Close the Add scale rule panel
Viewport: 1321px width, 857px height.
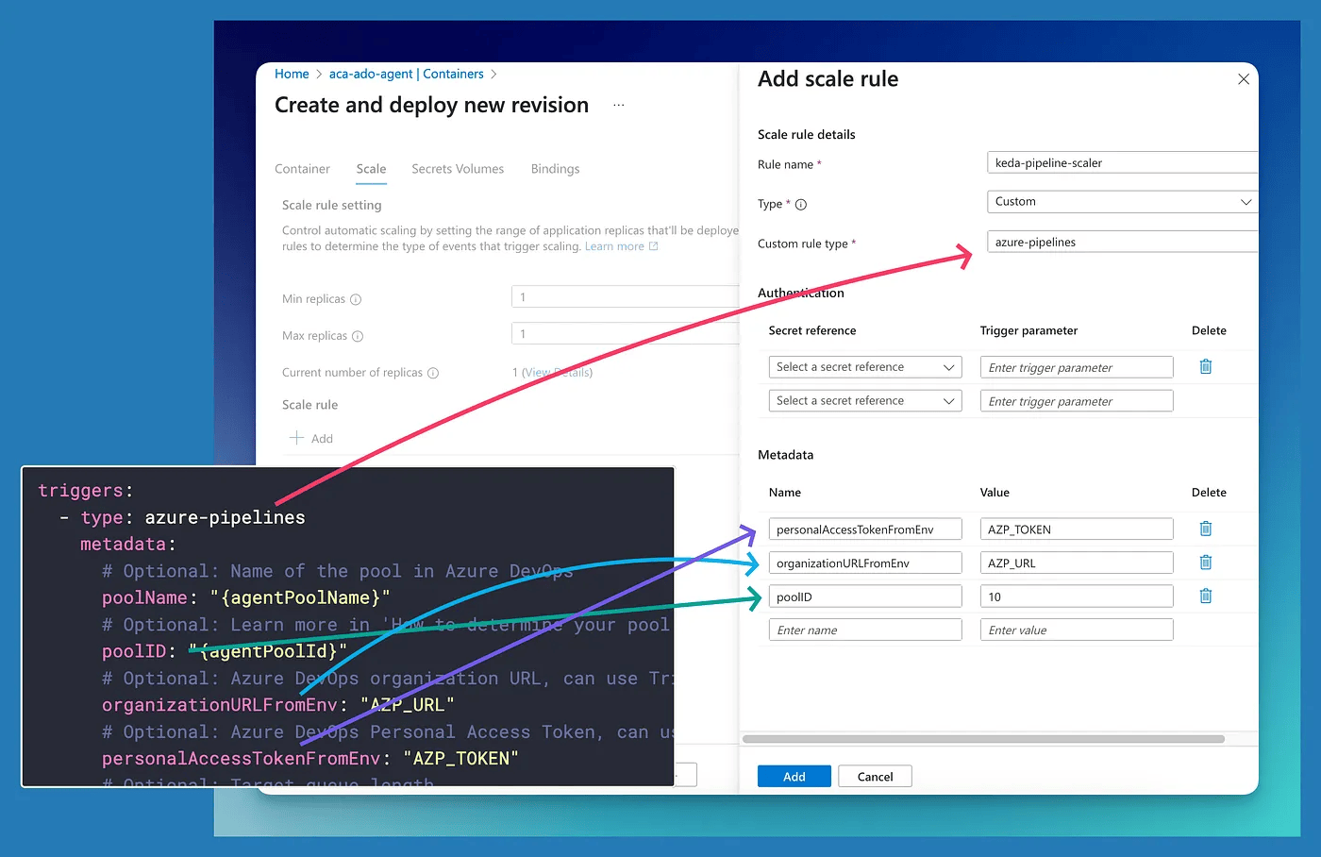(x=1244, y=79)
